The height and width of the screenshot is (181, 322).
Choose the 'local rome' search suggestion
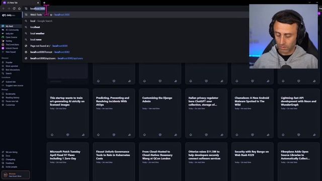pyautogui.click(x=135, y=40)
